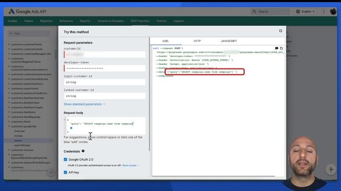Open the Migration nav tab
Image resolution: width=341 pixels, height=191 pixels.
[46, 21]
